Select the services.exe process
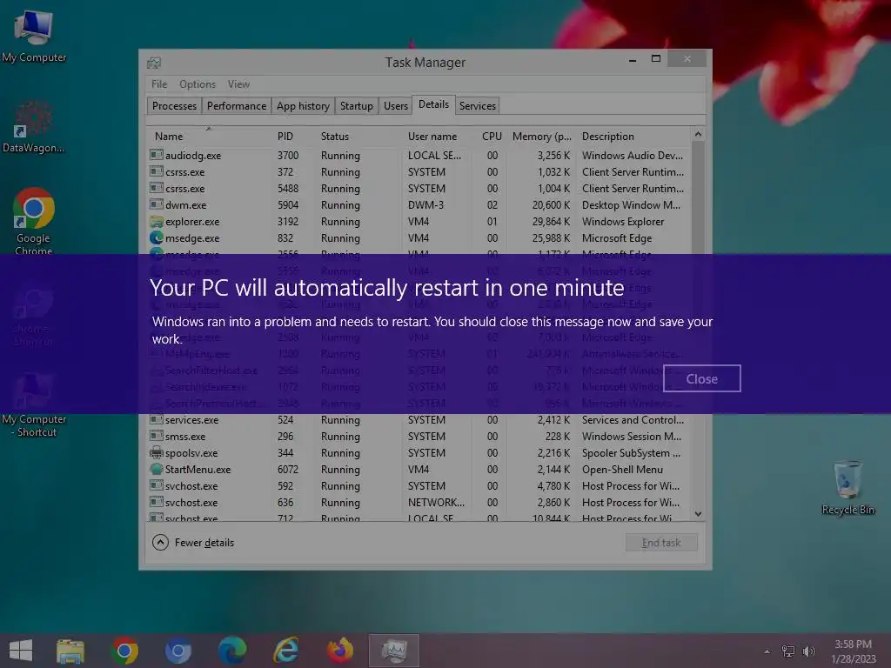Image resolution: width=891 pixels, height=668 pixels. pos(419,420)
